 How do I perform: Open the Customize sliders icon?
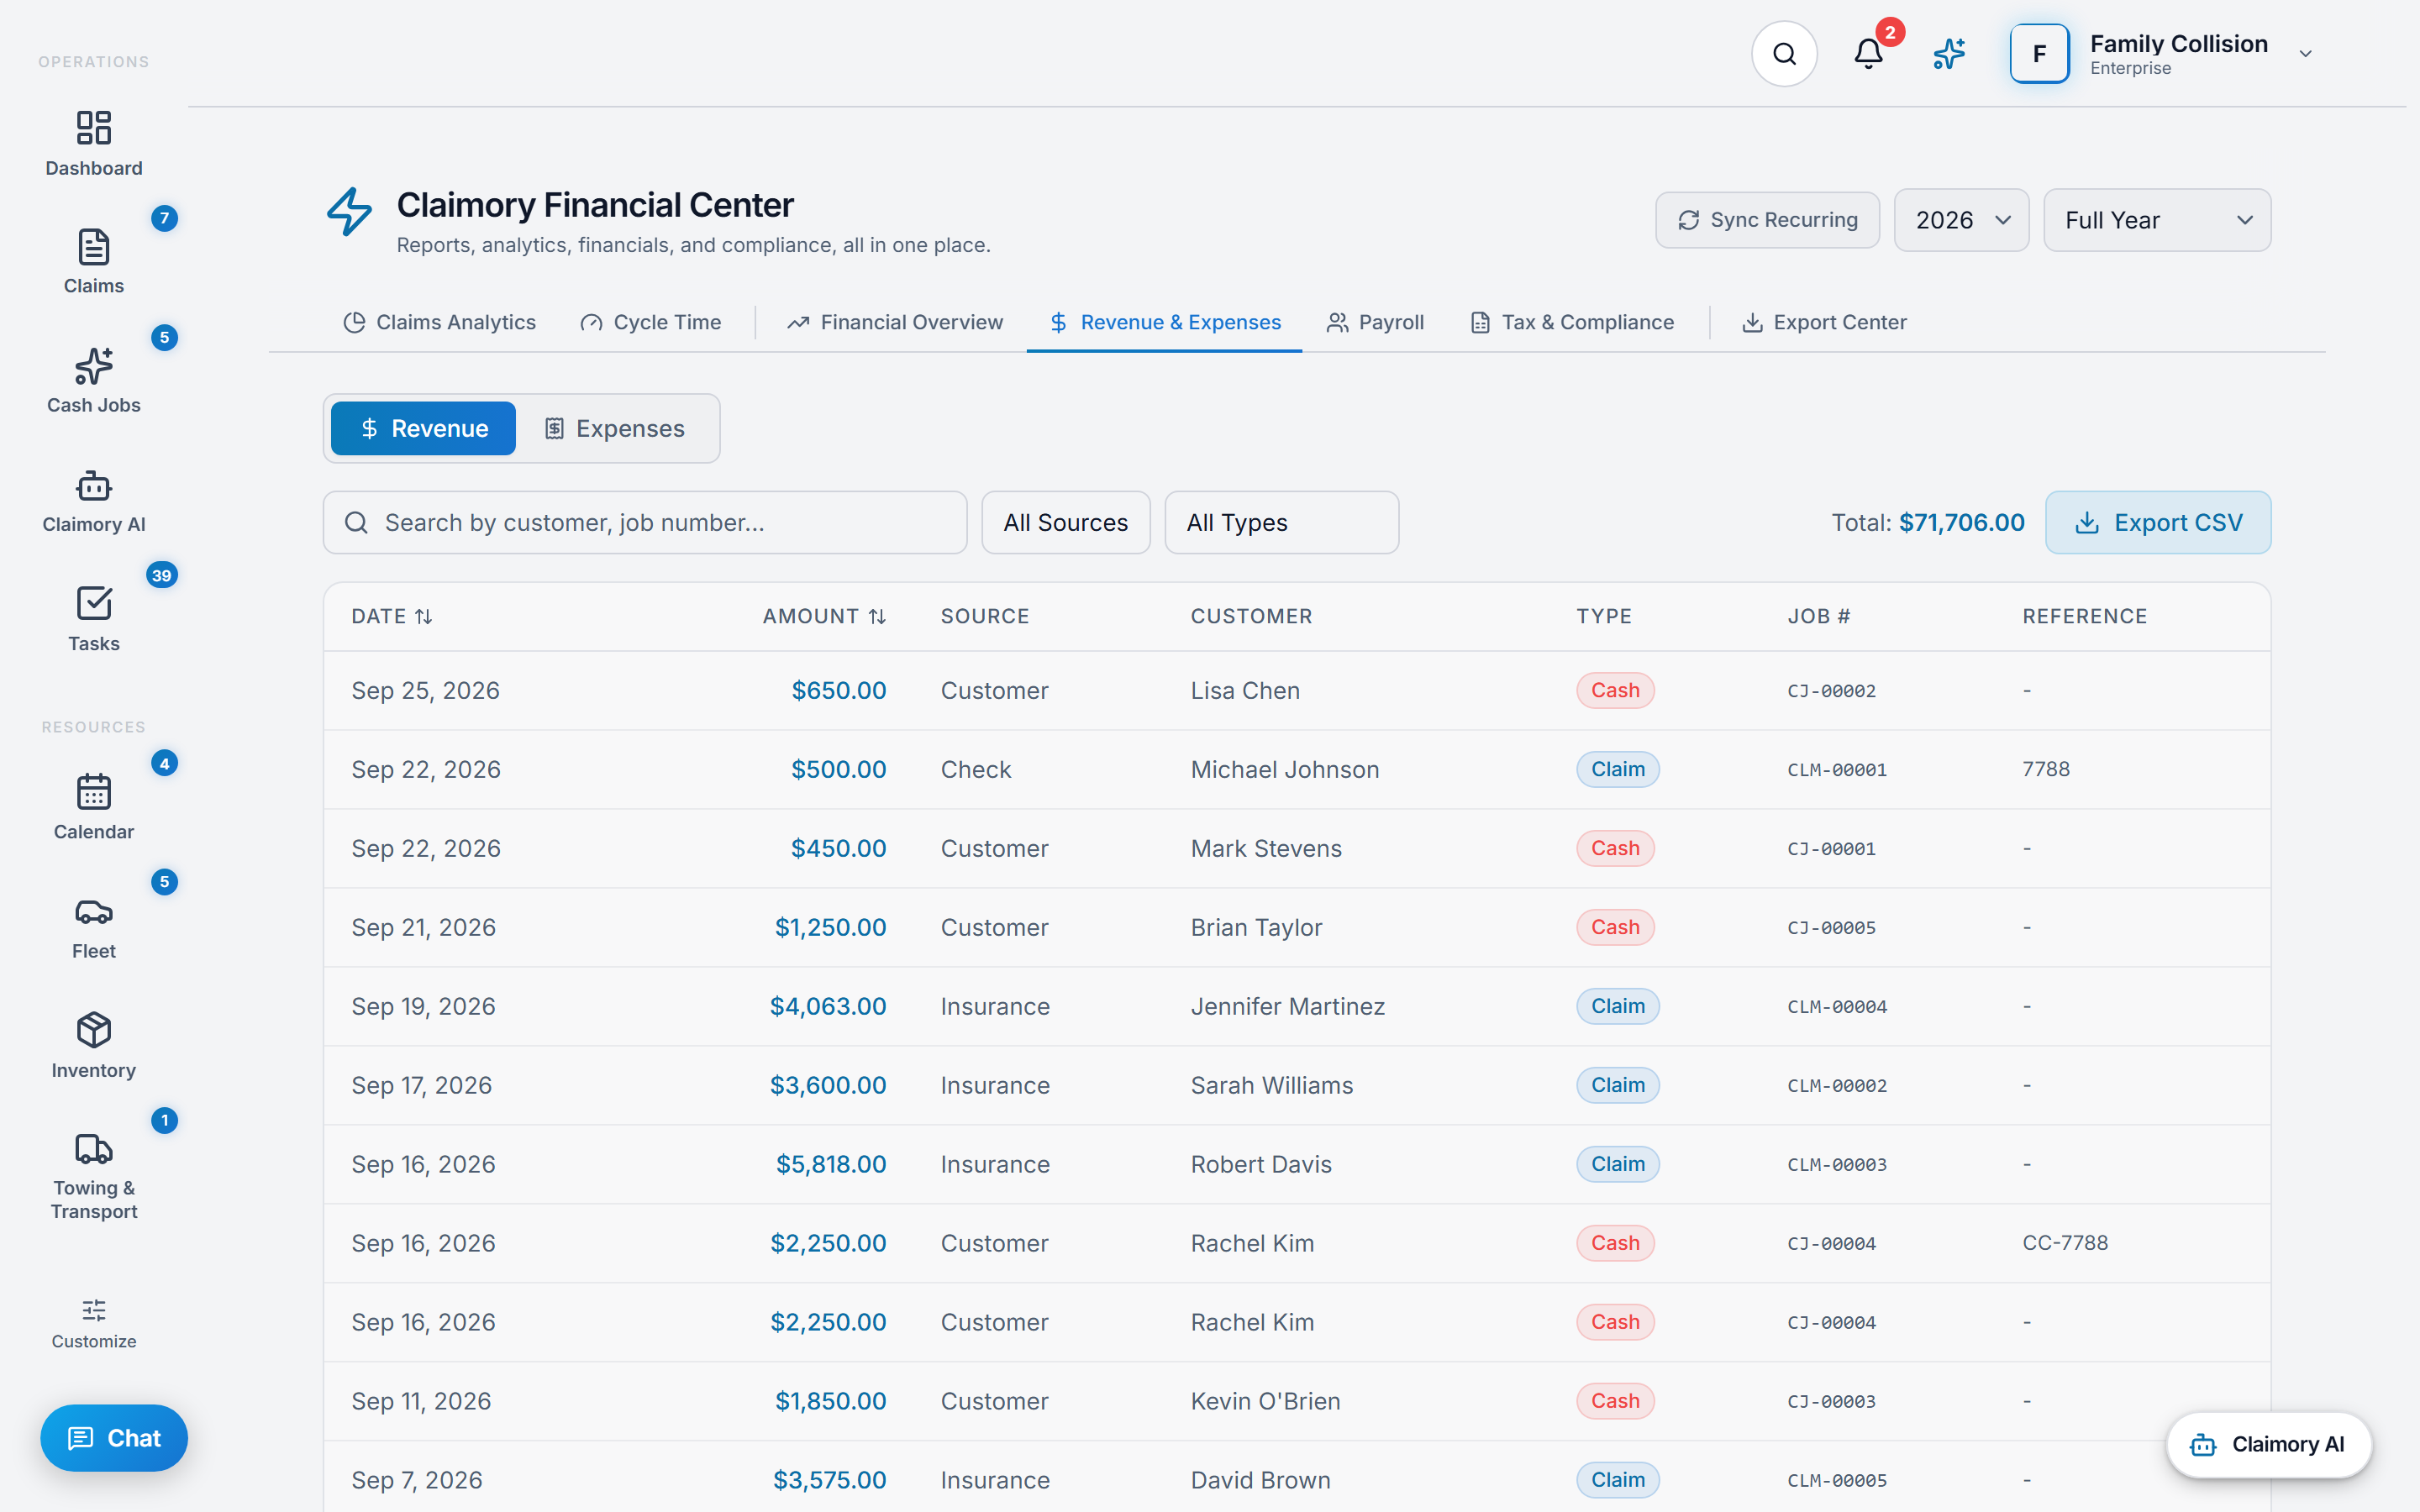93,1310
